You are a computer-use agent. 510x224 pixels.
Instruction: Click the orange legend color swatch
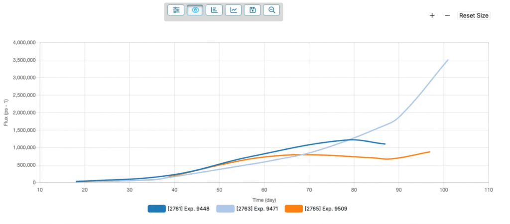pyautogui.click(x=294, y=209)
